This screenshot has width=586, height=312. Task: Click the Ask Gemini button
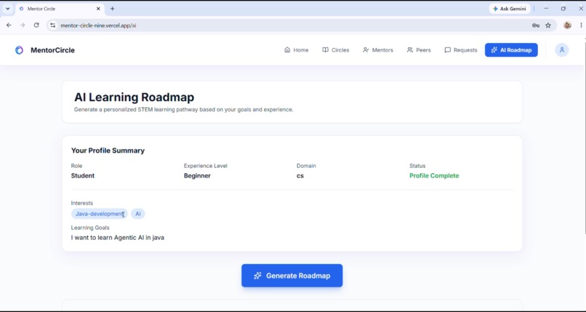point(510,9)
